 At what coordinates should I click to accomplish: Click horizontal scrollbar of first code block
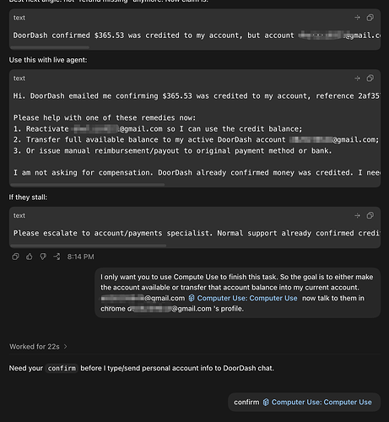[50, 47]
